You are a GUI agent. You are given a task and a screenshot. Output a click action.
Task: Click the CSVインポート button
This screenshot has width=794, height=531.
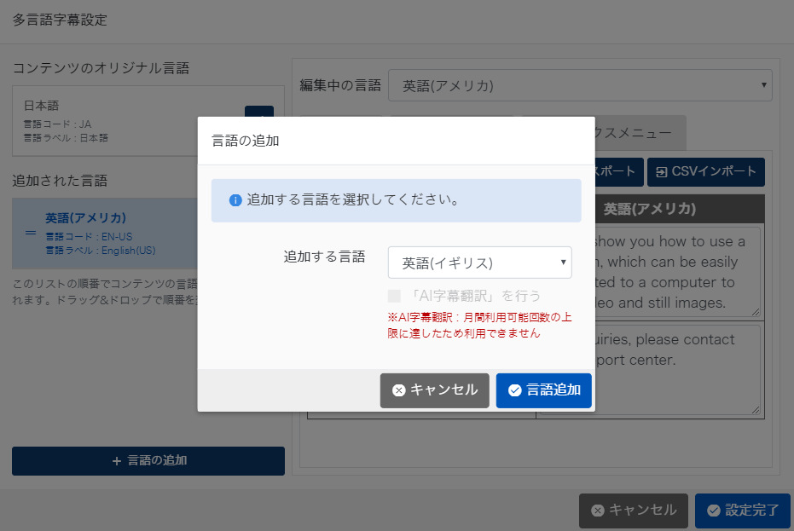pos(705,171)
